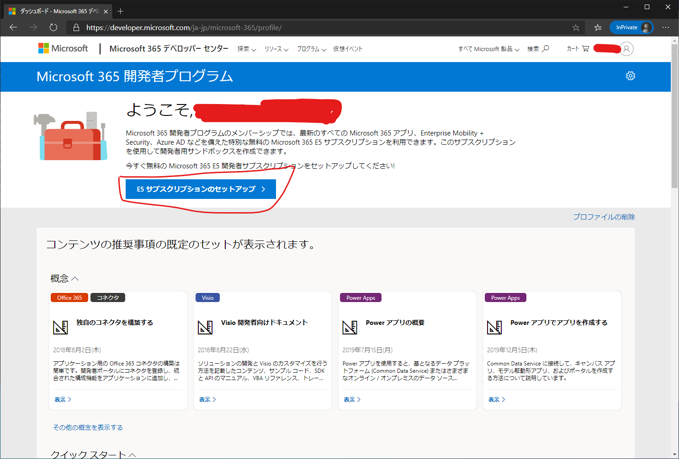Select the ダッシュボード - Microsoft 365 tab
Image resolution: width=679 pixels, height=459 pixels.
(x=58, y=11)
